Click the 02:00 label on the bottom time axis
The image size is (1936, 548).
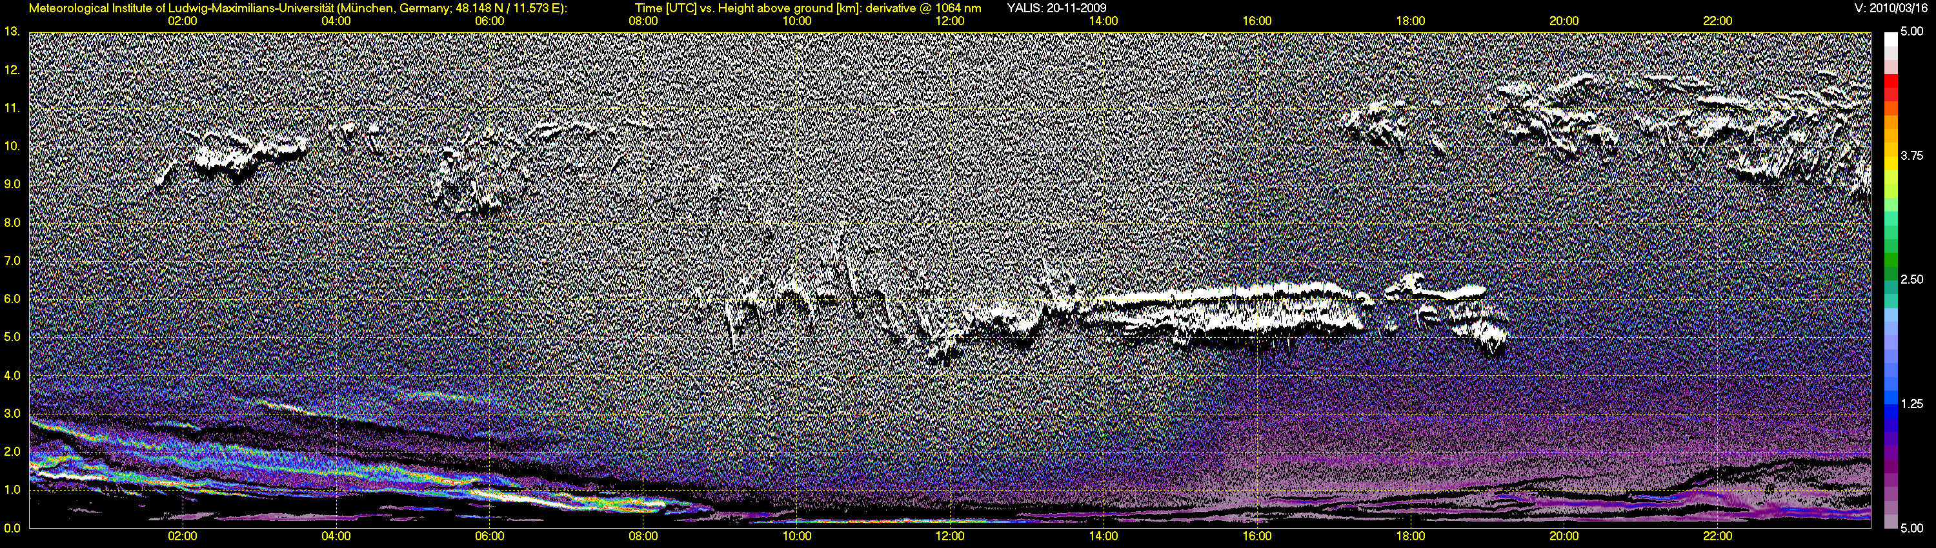coord(183,537)
